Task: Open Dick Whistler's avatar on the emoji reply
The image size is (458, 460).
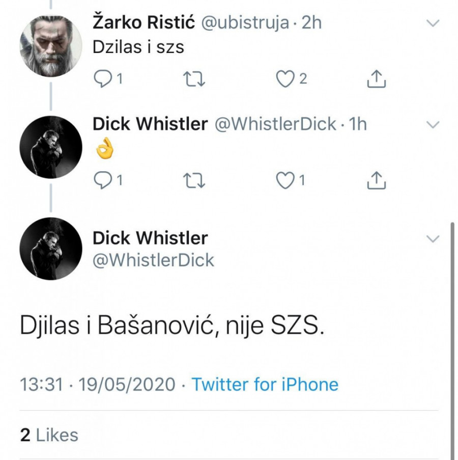Action: 51,147
